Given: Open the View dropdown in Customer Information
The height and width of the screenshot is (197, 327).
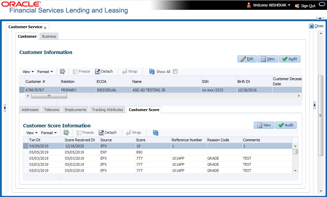Looking at the screenshot, I should 28,72.
